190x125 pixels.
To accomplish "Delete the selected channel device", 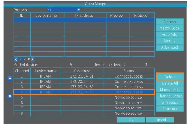I will (170, 77).
